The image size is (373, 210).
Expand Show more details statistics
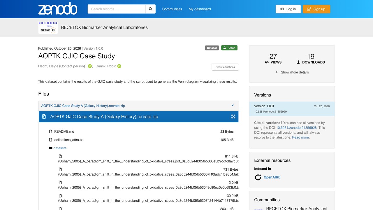coord(292,72)
